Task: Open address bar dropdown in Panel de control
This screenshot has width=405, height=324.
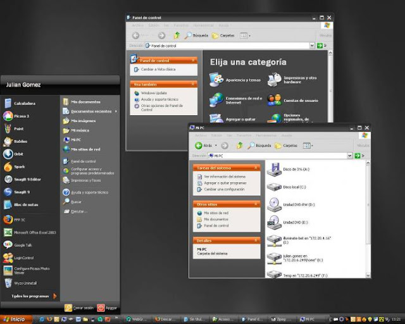Action: point(312,46)
